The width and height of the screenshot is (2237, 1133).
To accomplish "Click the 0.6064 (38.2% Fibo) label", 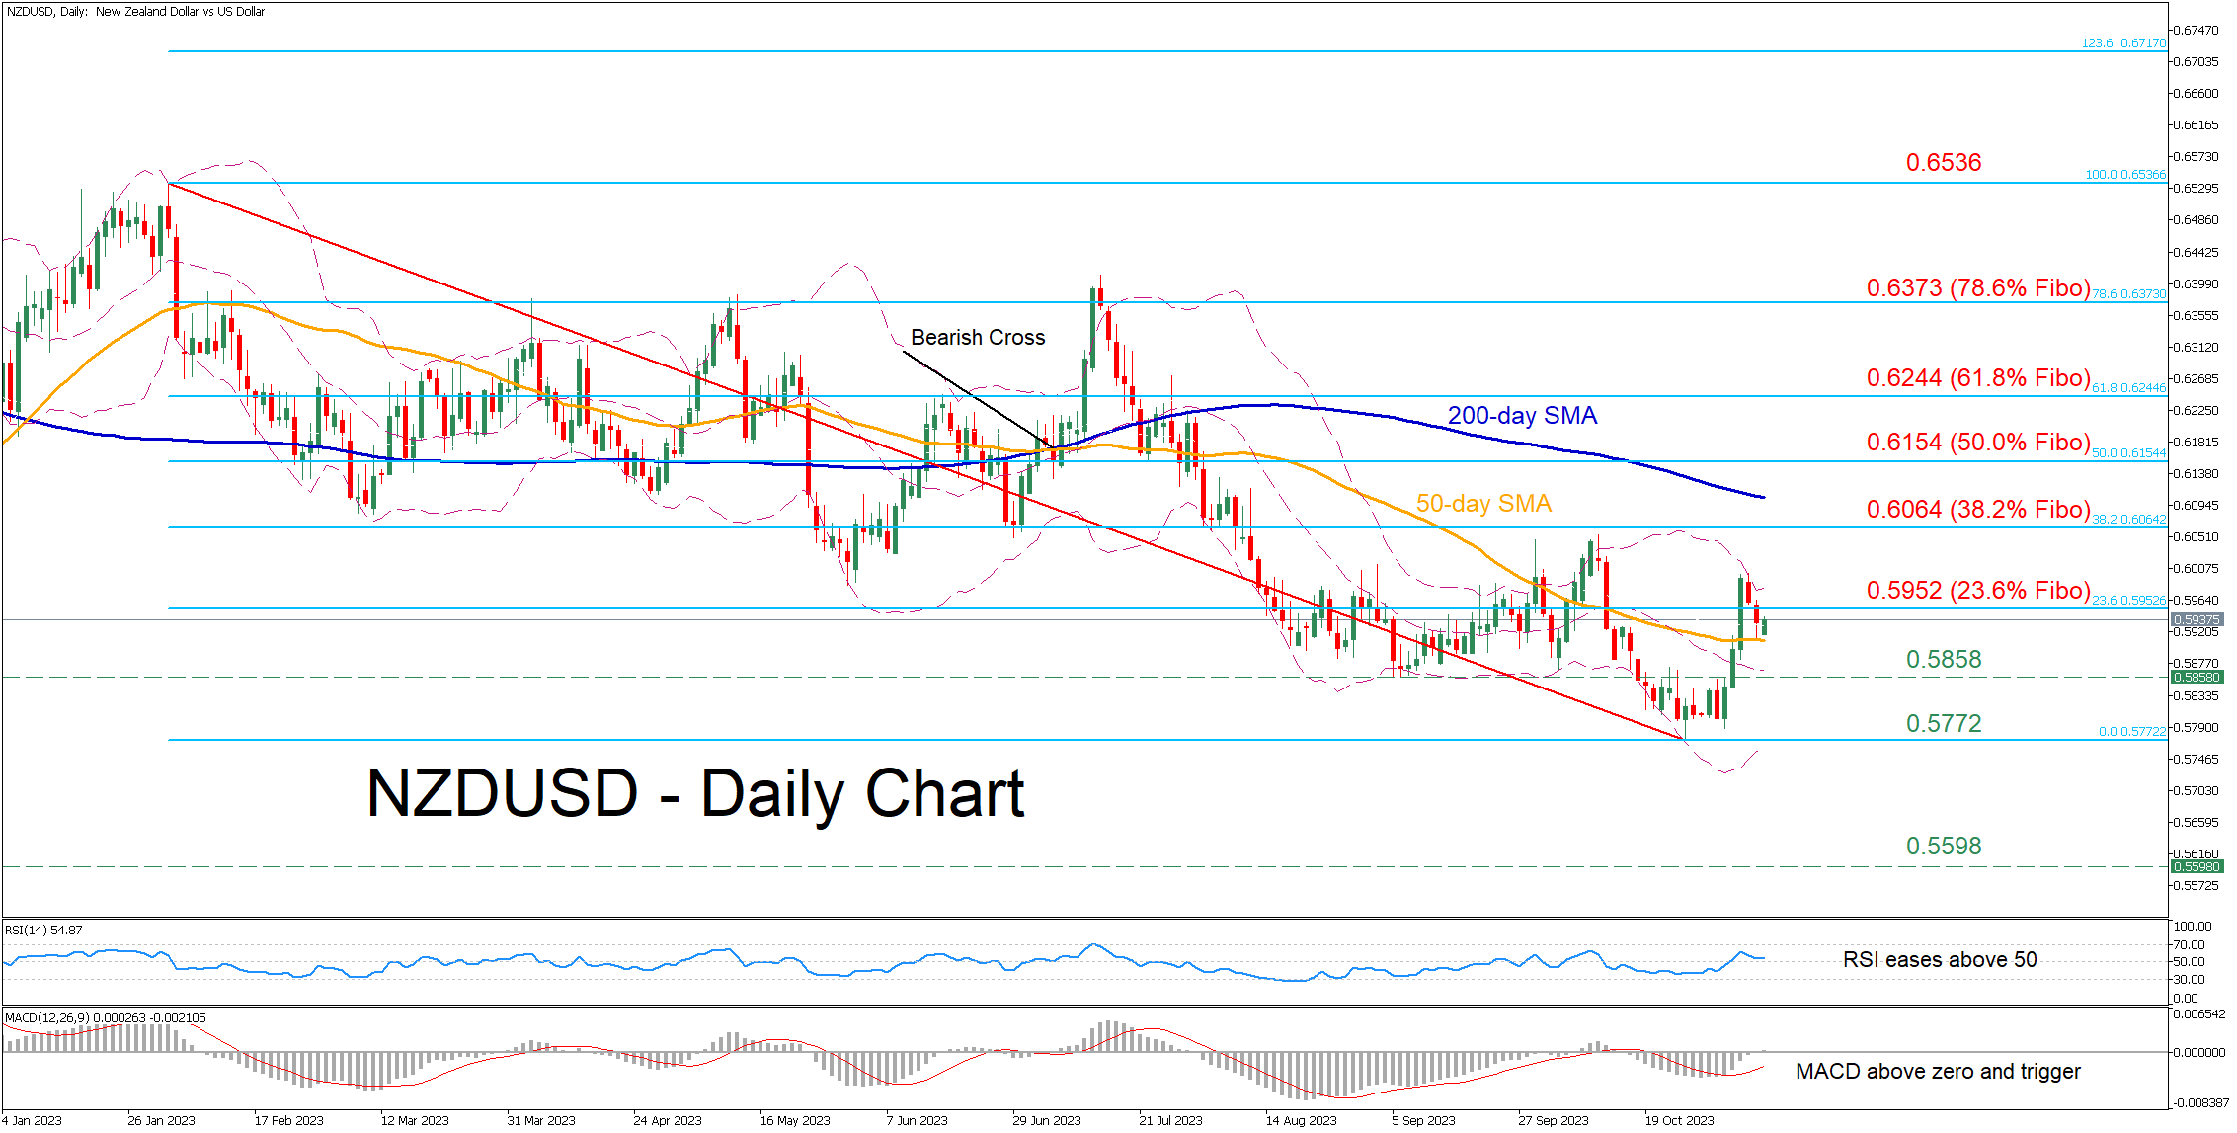I will (x=1977, y=510).
